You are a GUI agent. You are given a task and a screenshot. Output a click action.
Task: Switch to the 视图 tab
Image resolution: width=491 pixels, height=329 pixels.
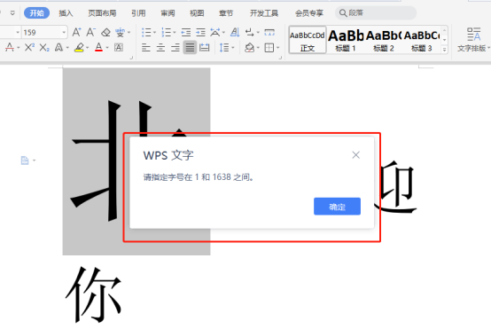pos(197,12)
